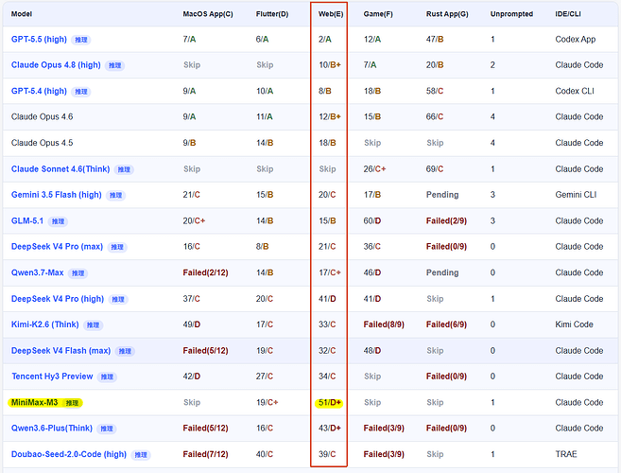Open the Qwen3.7-Max model link
Image resolution: width=621 pixels, height=473 pixels.
(x=37, y=272)
